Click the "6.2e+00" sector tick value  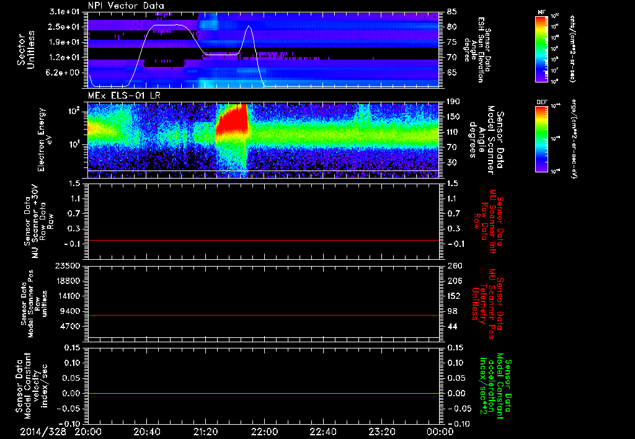click(x=64, y=73)
